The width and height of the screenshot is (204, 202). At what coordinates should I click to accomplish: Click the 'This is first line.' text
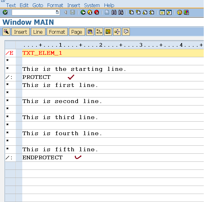pyautogui.click(x=60, y=85)
